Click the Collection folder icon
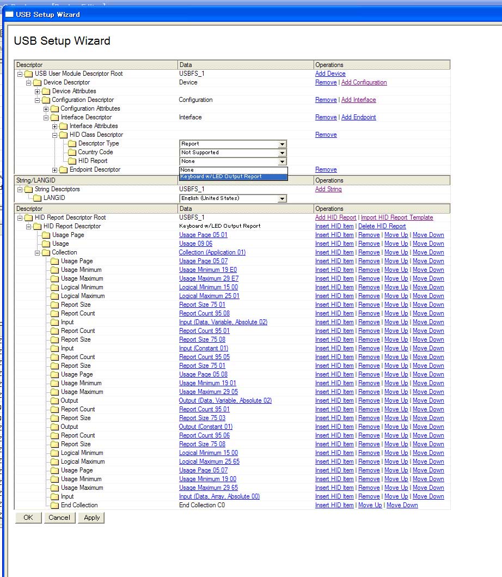This screenshot has width=502, height=577. coord(46,253)
